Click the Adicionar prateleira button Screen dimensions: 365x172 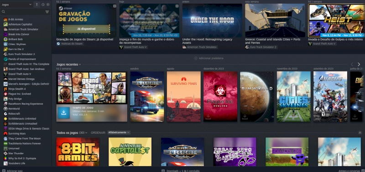tap(209, 58)
